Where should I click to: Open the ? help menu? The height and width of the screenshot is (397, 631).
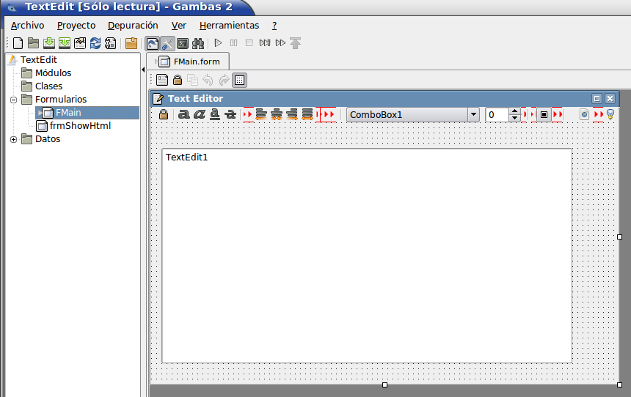click(x=274, y=26)
